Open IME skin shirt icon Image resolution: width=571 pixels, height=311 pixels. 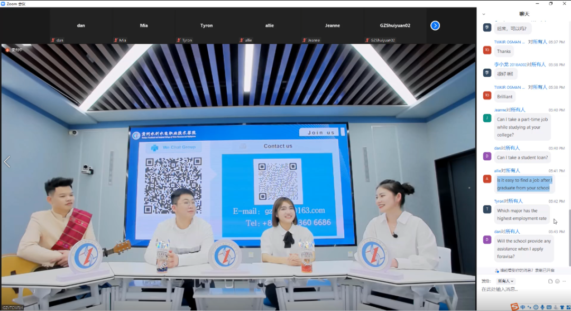[x=562, y=307]
